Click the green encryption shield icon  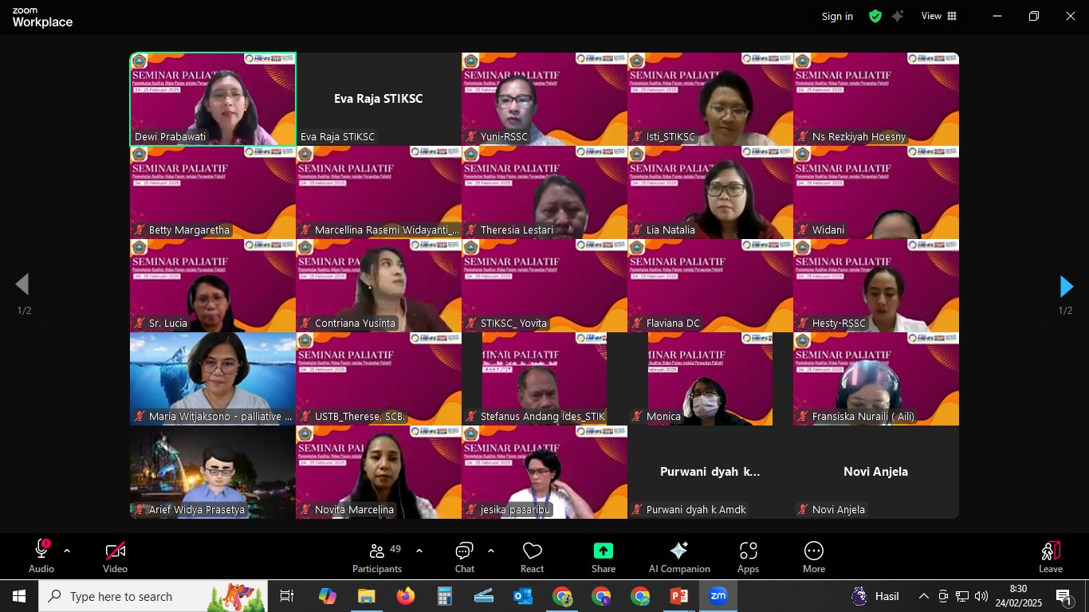point(875,16)
